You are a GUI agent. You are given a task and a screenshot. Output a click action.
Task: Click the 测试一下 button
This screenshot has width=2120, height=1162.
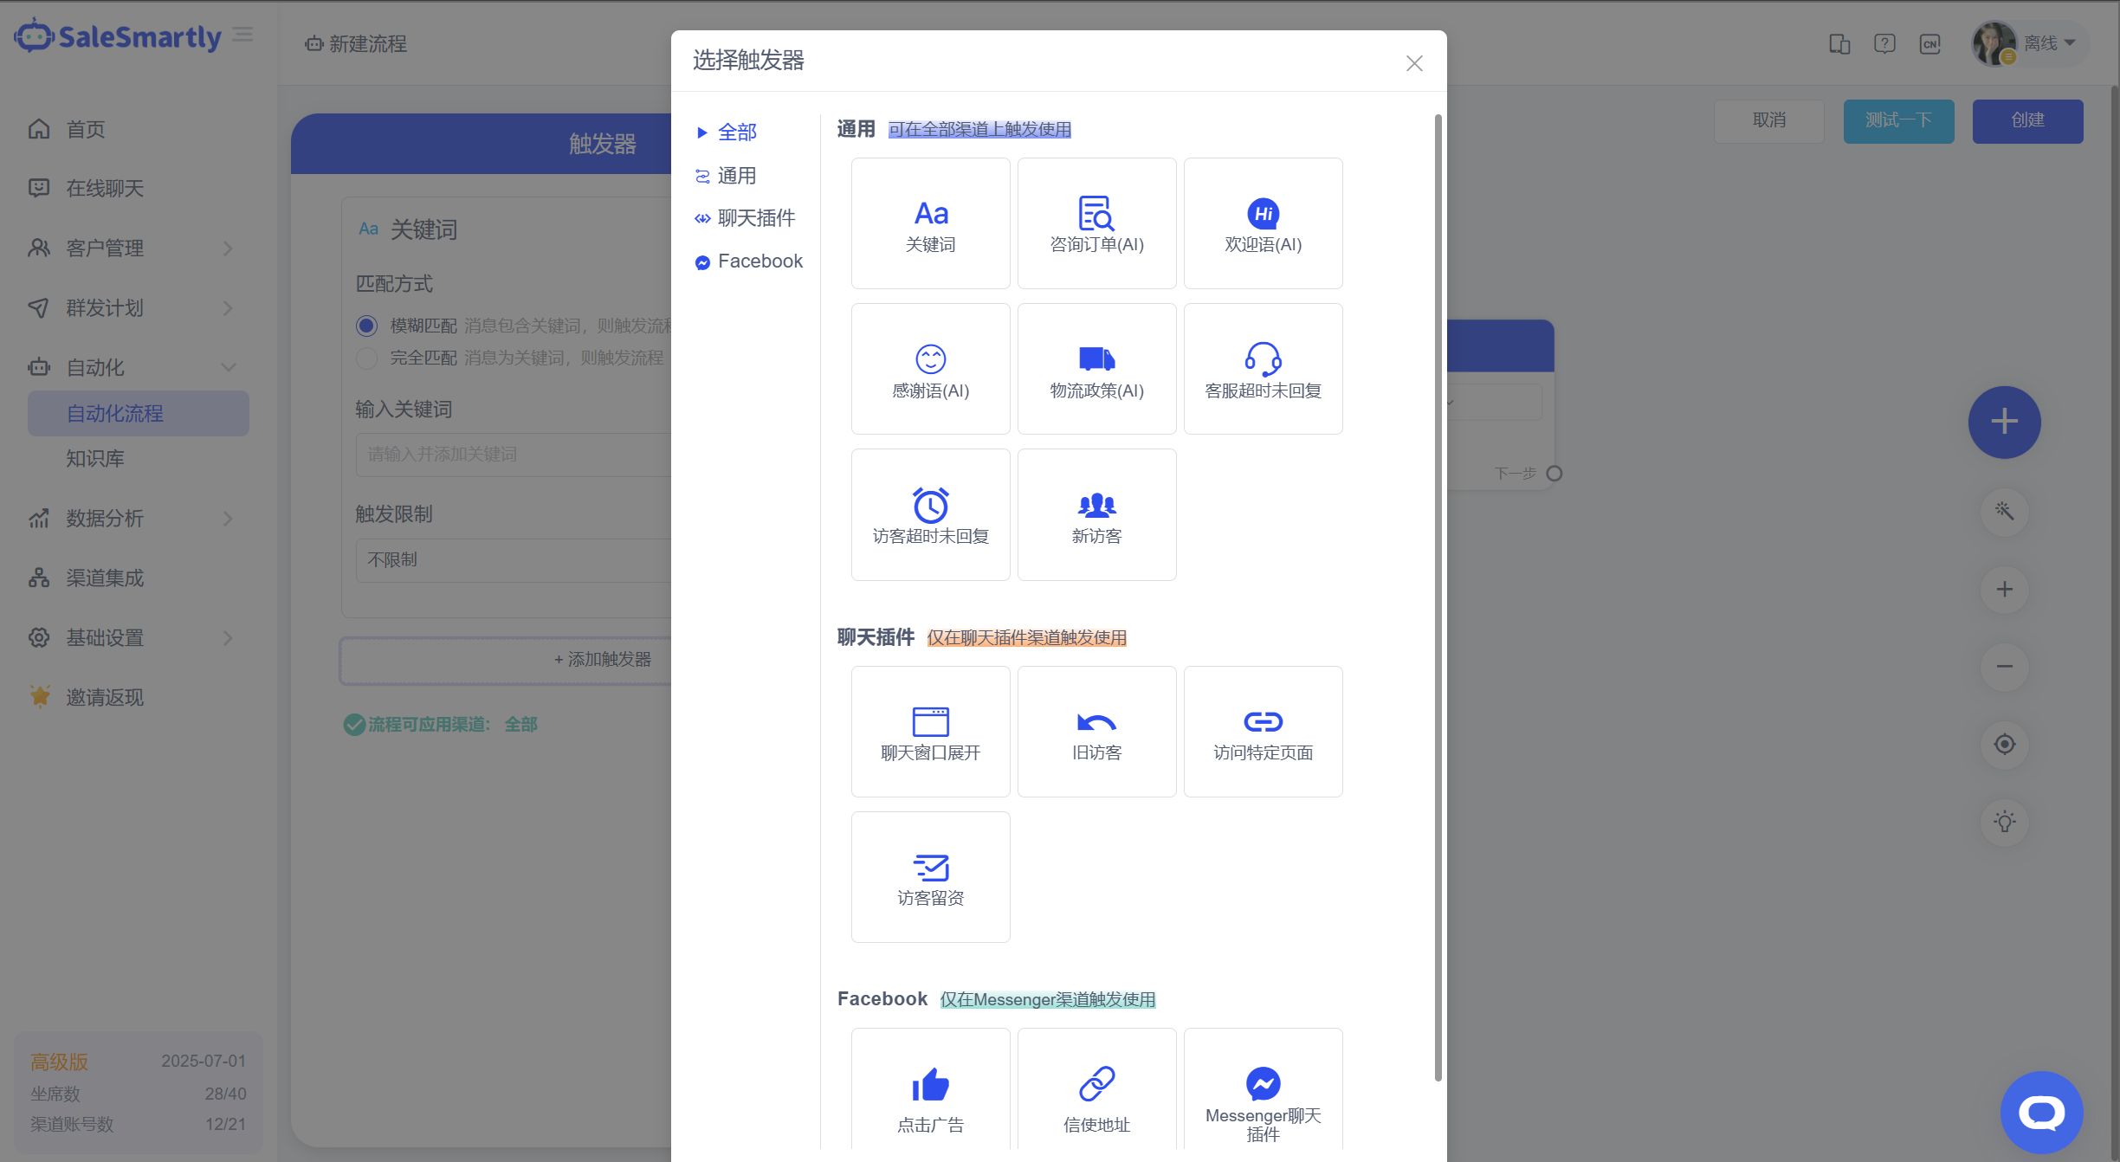pos(1897,120)
